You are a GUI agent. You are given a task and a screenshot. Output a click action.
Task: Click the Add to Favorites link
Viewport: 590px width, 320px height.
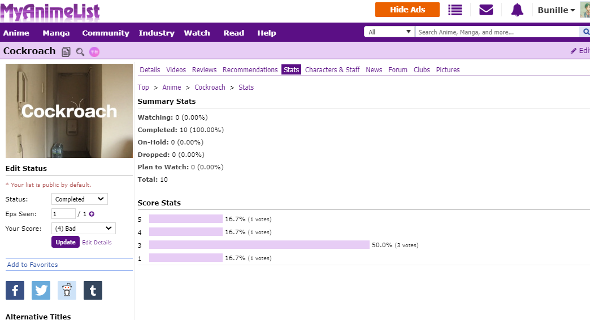[x=32, y=265]
